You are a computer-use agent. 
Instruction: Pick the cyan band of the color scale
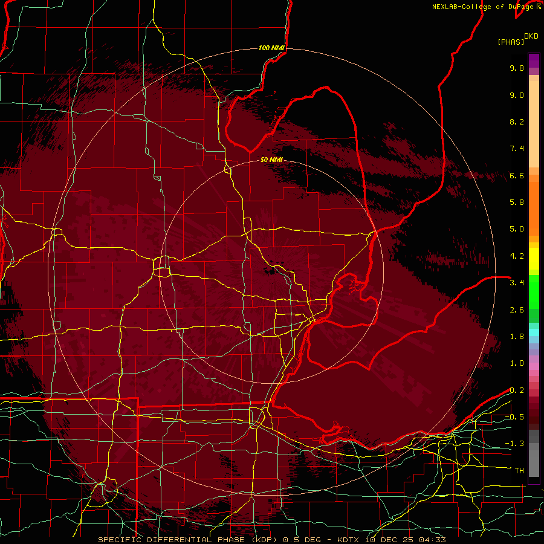(534, 332)
